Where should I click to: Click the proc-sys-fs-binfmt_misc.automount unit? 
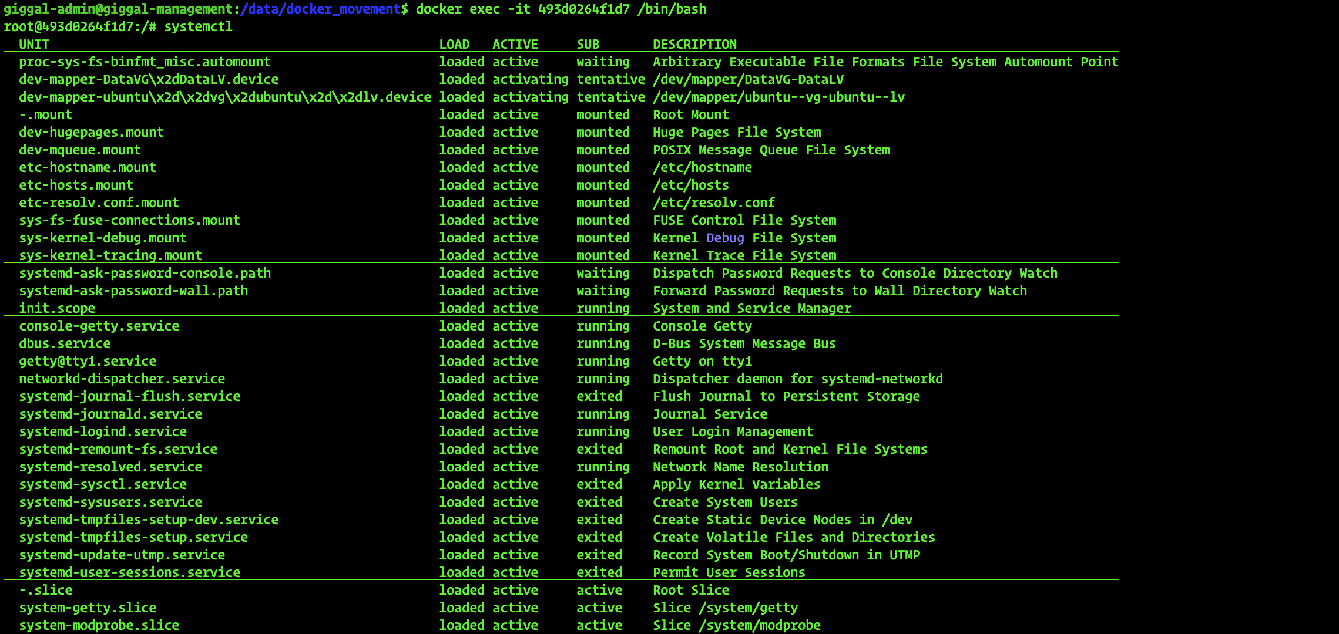pyautogui.click(x=145, y=62)
